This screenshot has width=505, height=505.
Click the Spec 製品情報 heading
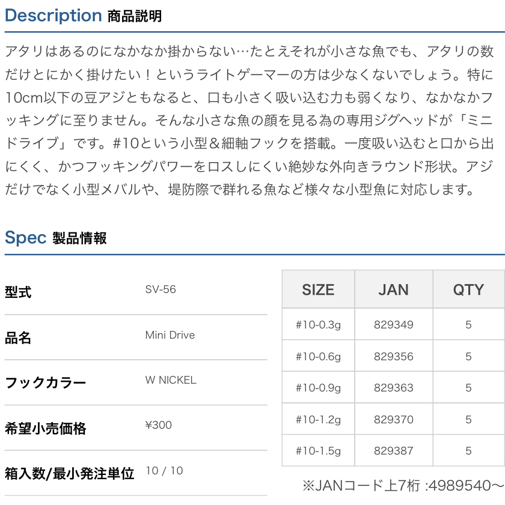pos(56,238)
